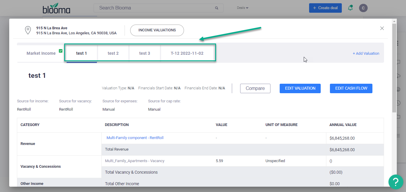
Task: Click the VALUE column header
Action: coord(221,125)
